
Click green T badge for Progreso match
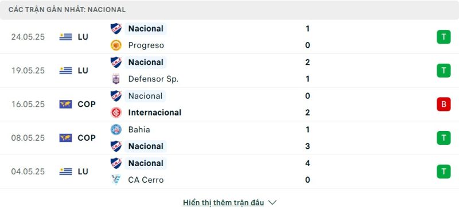[x=444, y=37]
